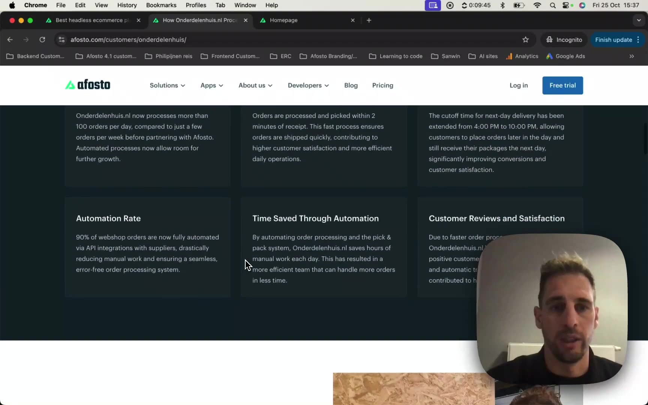This screenshot has width=648, height=405.
Task: Open the Developers menu on the afosto site
Action: pyautogui.click(x=307, y=85)
